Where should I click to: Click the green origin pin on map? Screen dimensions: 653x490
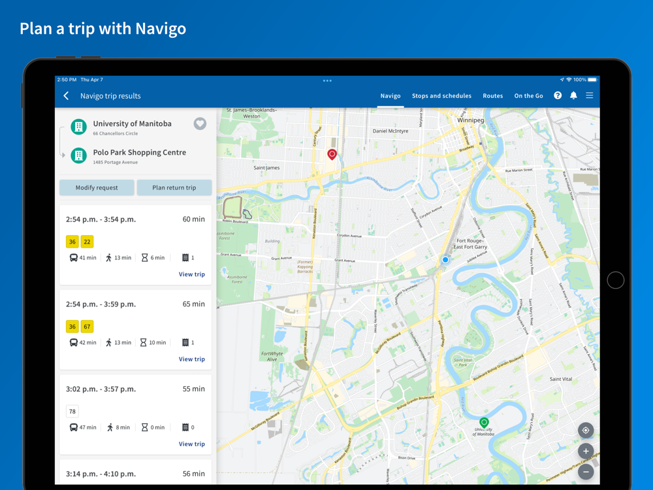[483, 423]
